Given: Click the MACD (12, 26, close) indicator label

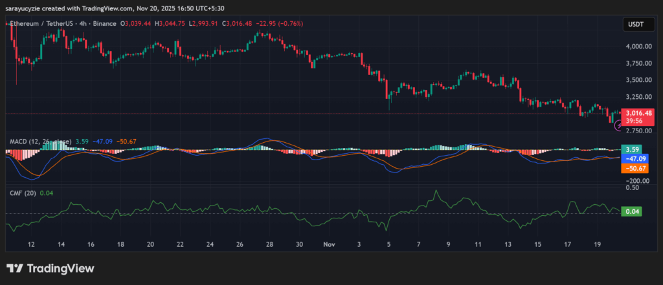Looking at the screenshot, I should click(38, 140).
